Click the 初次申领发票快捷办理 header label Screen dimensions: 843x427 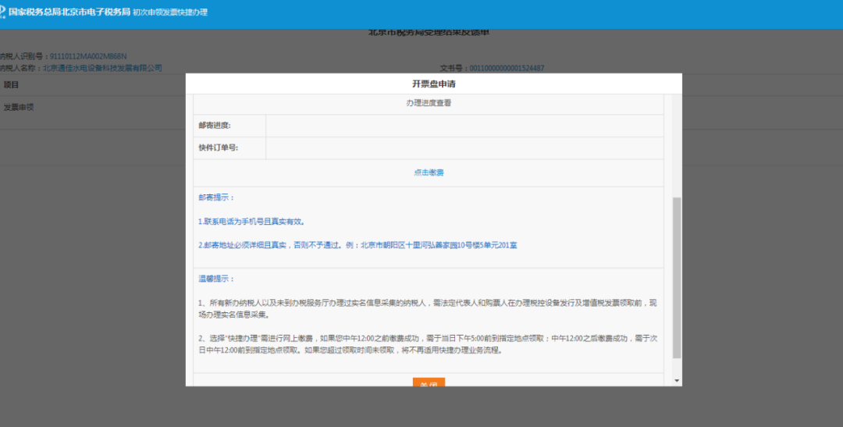coord(170,13)
